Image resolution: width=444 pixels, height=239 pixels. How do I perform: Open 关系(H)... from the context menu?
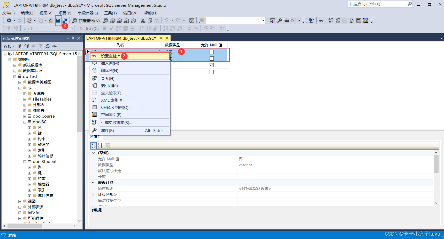tap(130, 79)
